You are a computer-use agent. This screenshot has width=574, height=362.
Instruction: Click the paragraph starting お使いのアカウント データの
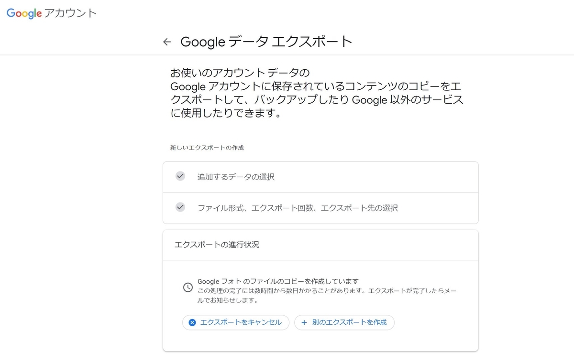(316, 94)
